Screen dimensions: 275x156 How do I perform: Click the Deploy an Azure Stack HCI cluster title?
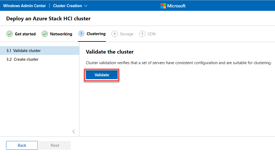(x=48, y=18)
